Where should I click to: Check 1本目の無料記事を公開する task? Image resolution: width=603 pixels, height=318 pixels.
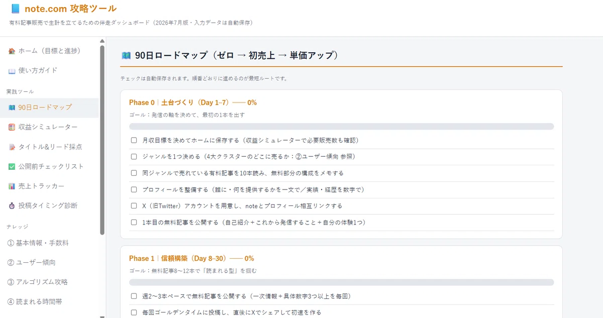[x=134, y=222]
